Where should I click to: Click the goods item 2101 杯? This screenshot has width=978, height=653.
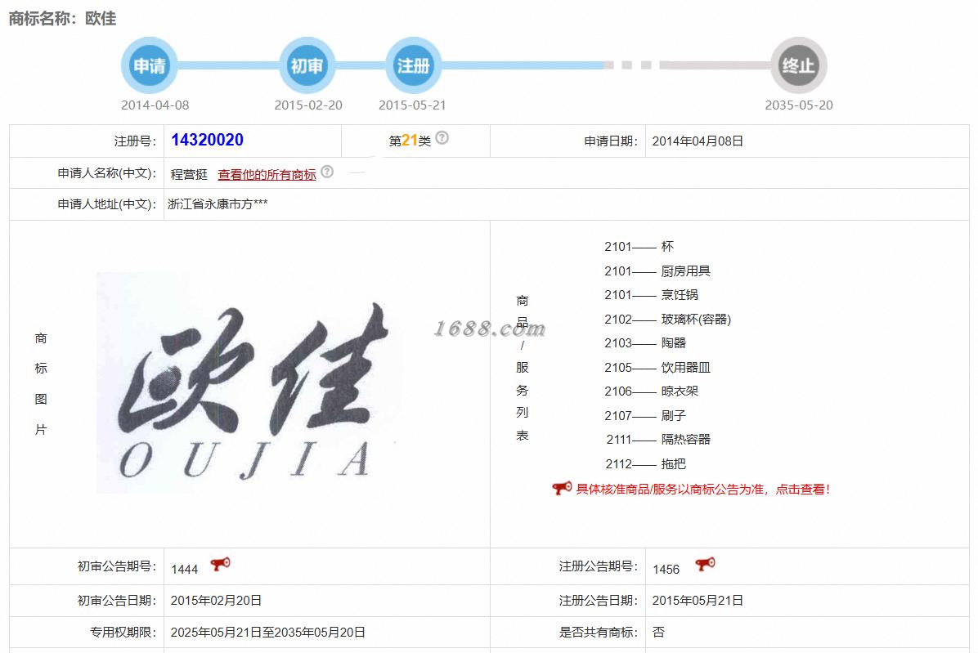[639, 247]
